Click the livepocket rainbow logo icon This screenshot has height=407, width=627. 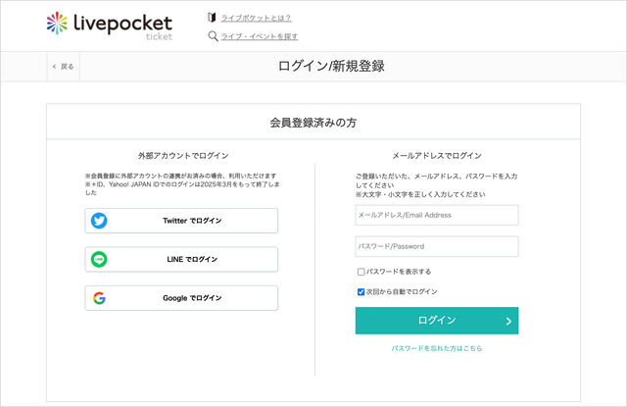pyautogui.click(x=57, y=24)
